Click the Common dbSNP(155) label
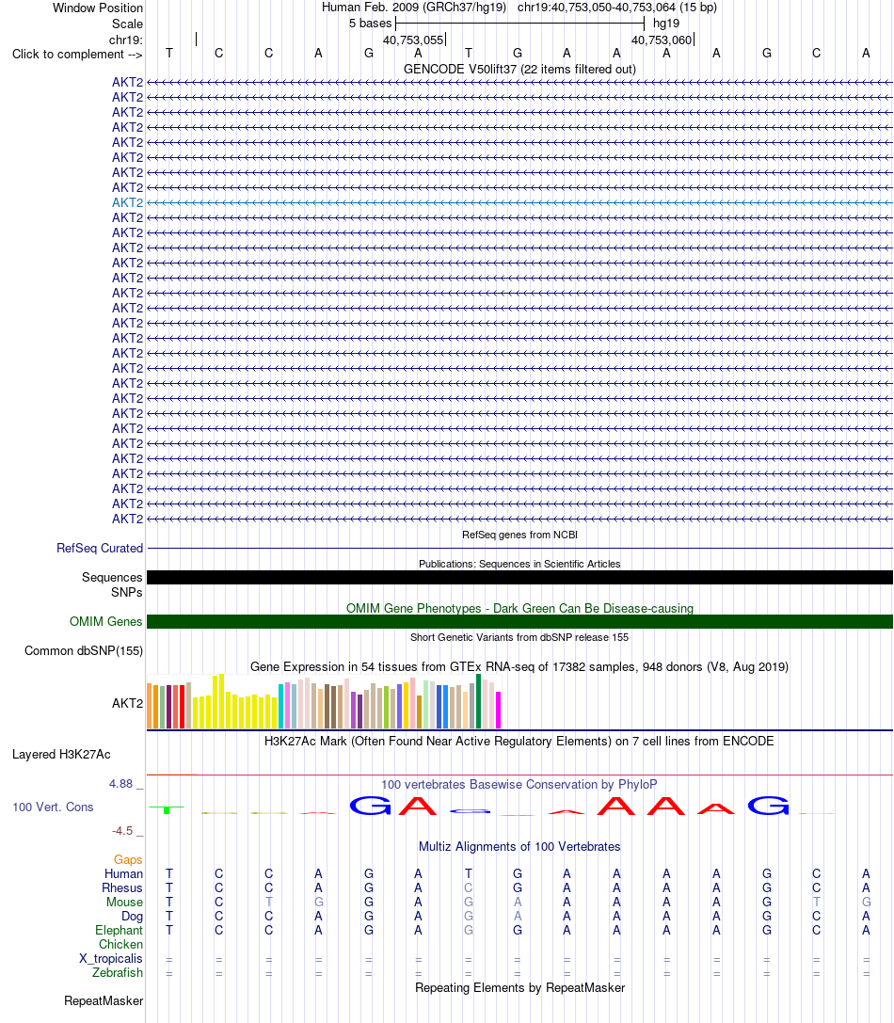Image resolution: width=894 pixels, height=1023 pixels. 84,651
